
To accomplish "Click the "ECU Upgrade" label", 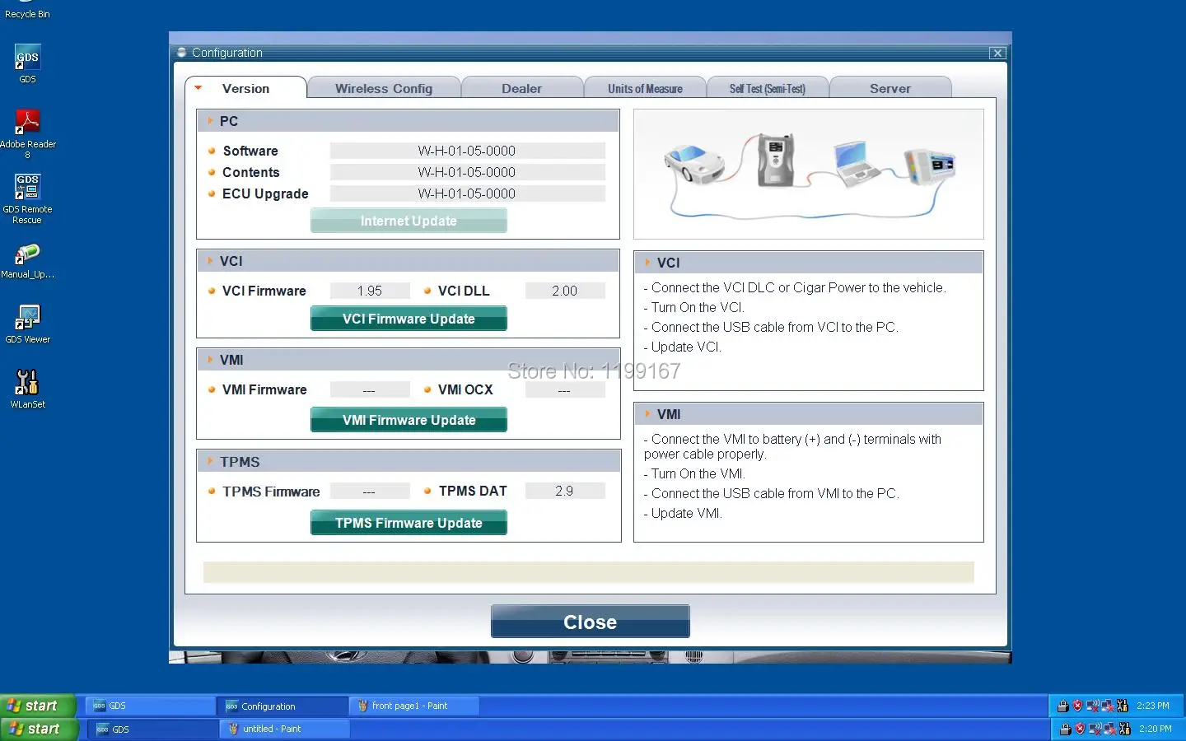I will 265,193.
